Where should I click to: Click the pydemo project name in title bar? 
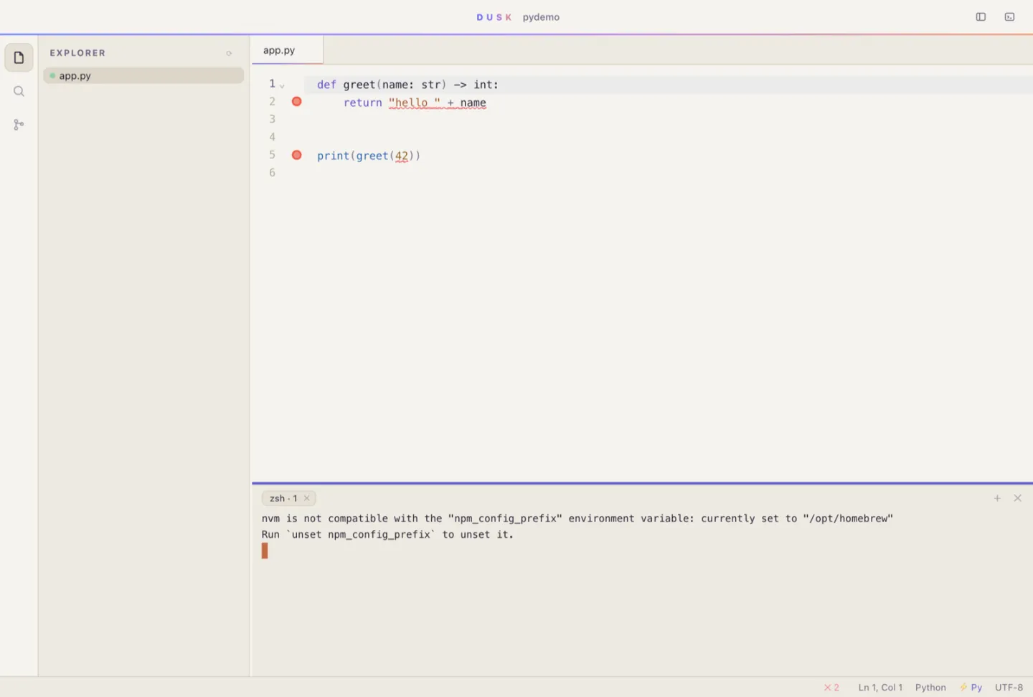coord(541,17)
